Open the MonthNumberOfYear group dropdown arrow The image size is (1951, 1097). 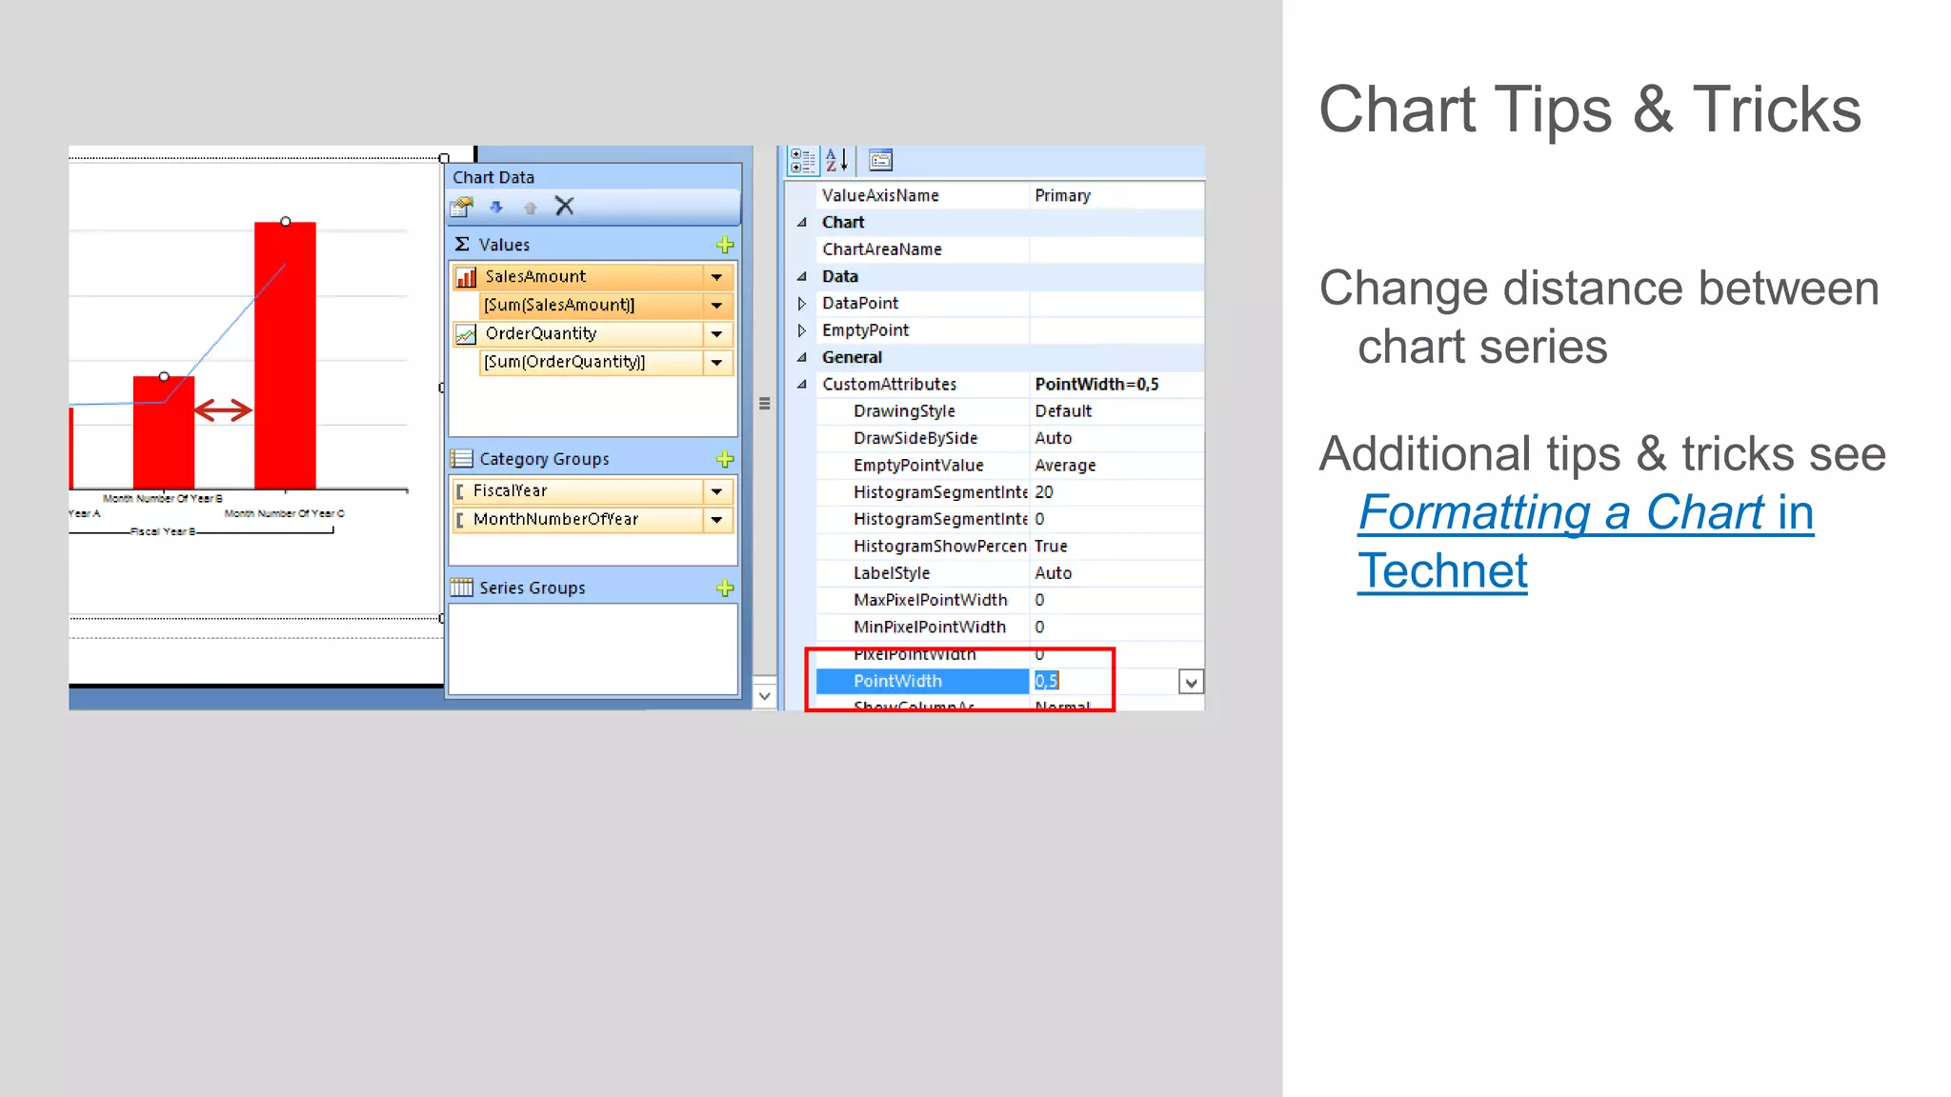tap(716, 520)
